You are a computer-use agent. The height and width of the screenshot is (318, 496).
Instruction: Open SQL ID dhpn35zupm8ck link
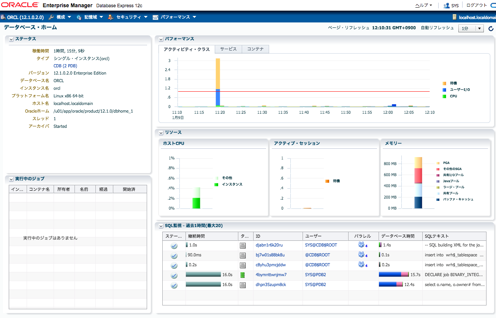271,285
